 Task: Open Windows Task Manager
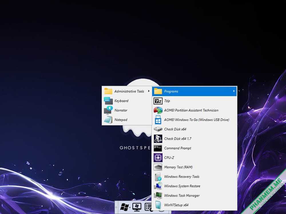tap(194, 195)
